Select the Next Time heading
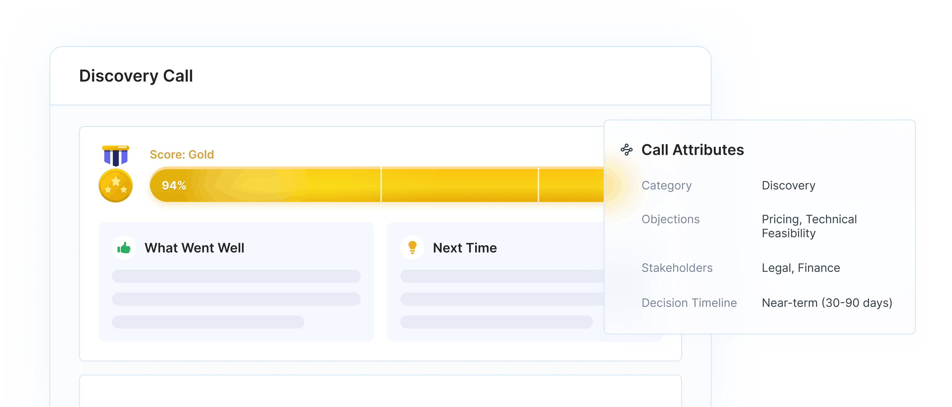952x407 pixels. [x=464, y=248]
